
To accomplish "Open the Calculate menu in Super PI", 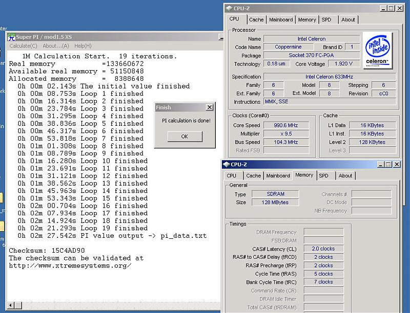I will click(x=23, y=46).
